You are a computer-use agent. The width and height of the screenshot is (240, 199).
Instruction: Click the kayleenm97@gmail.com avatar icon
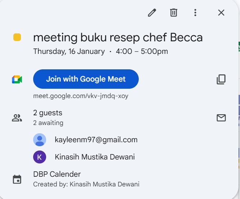(x=40, y=140)
